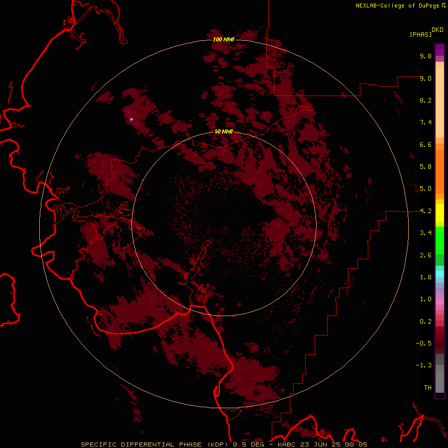Screen dimensions: 448x448
Task: Click the light blue high-KDP pixel on the radar
Action: pyautogui.click(x=131, y=119)
